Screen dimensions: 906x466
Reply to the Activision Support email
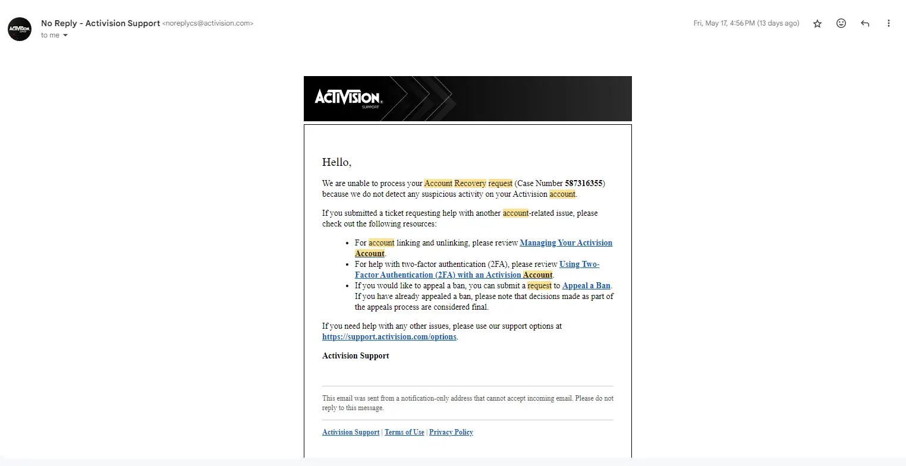(865, 24)
